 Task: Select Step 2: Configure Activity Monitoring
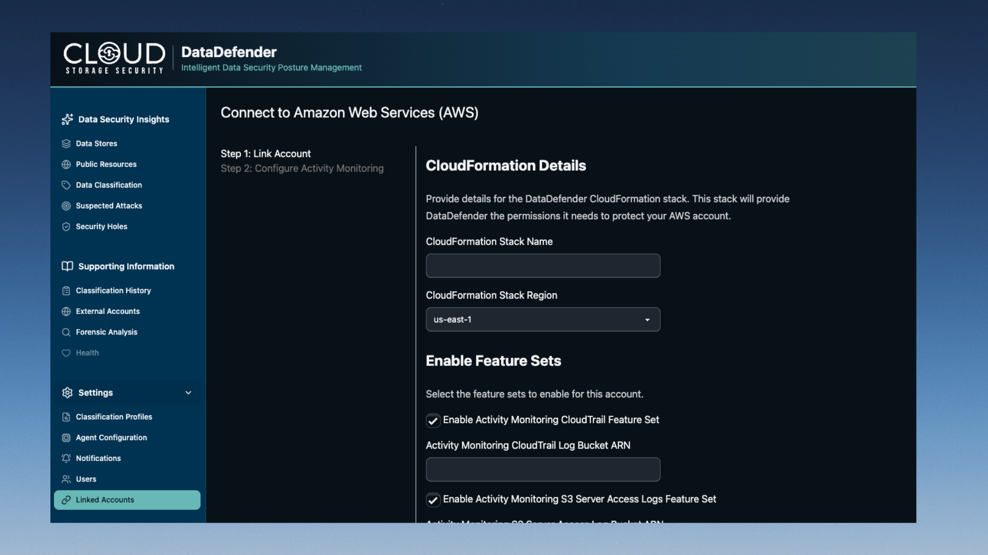coord(302,169)
